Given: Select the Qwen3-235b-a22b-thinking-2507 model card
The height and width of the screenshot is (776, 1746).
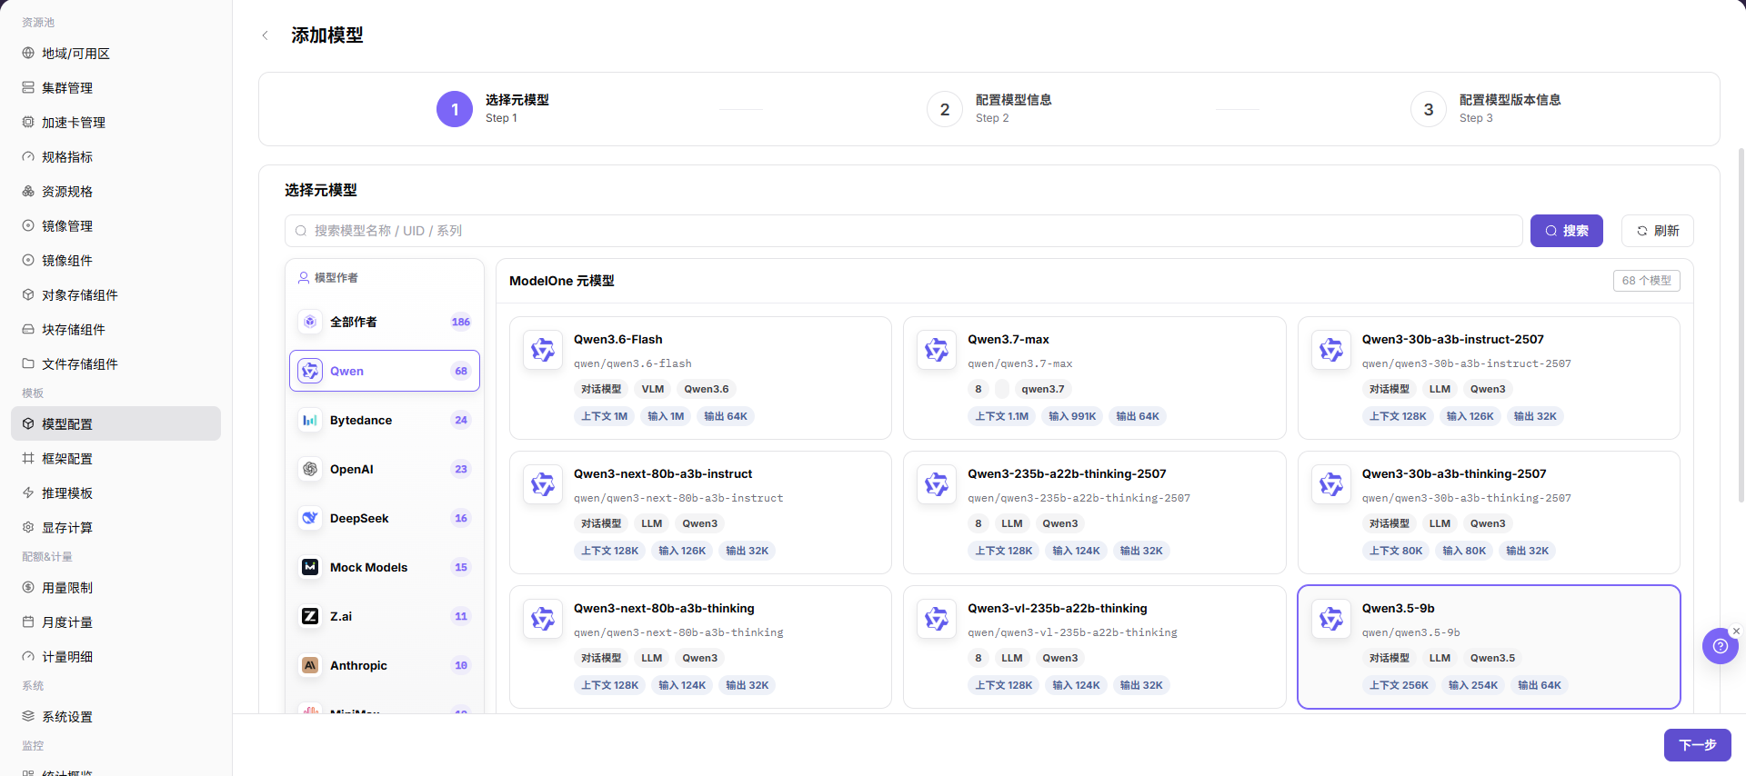Looking at the screenshot, I should point(1094,512).
